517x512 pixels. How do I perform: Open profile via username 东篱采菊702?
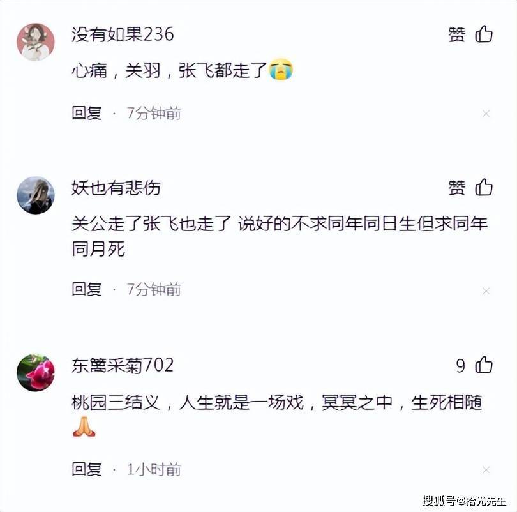click(x=123, y=365)
